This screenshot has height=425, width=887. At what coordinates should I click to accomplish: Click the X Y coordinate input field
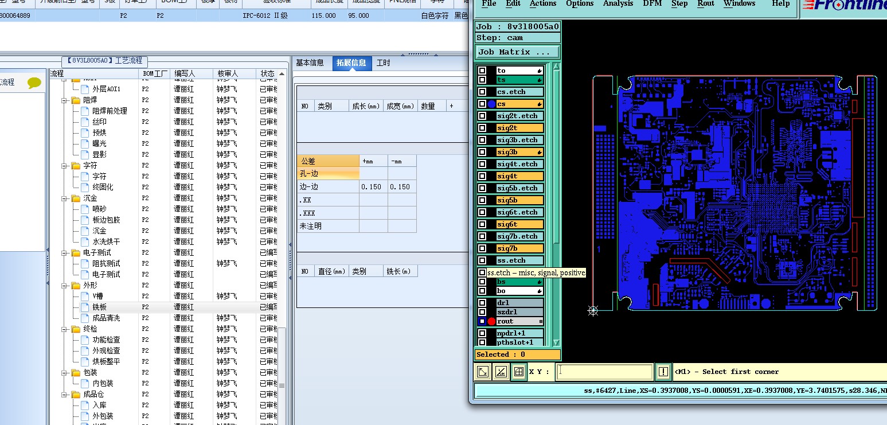point(605,372)
